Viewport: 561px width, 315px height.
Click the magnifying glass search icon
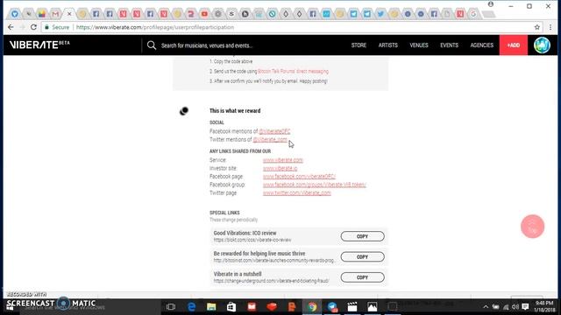pos(152,45)
